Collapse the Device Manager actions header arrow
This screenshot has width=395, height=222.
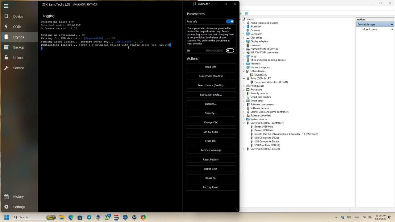pos(392,24)
